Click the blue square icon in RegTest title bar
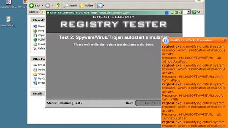The image size is (228, 128). point(167,13)
